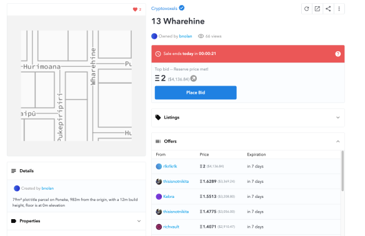The width and height of the screenshot is (365, 236).
Task: Click the 66 views text
Action: [214, 36]
